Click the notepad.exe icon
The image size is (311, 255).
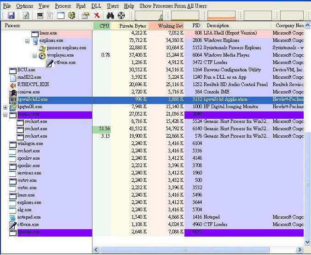pyautogui.click(x=13, y=218)
